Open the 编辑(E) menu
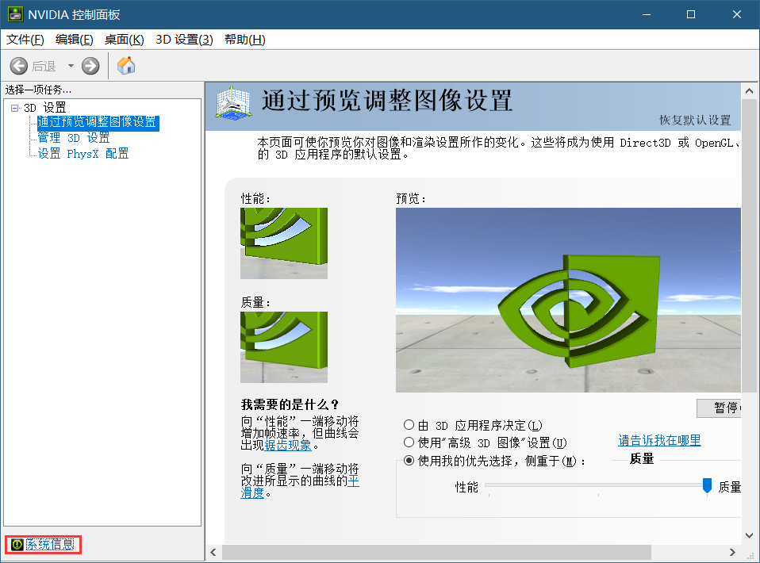 [74, 40]
